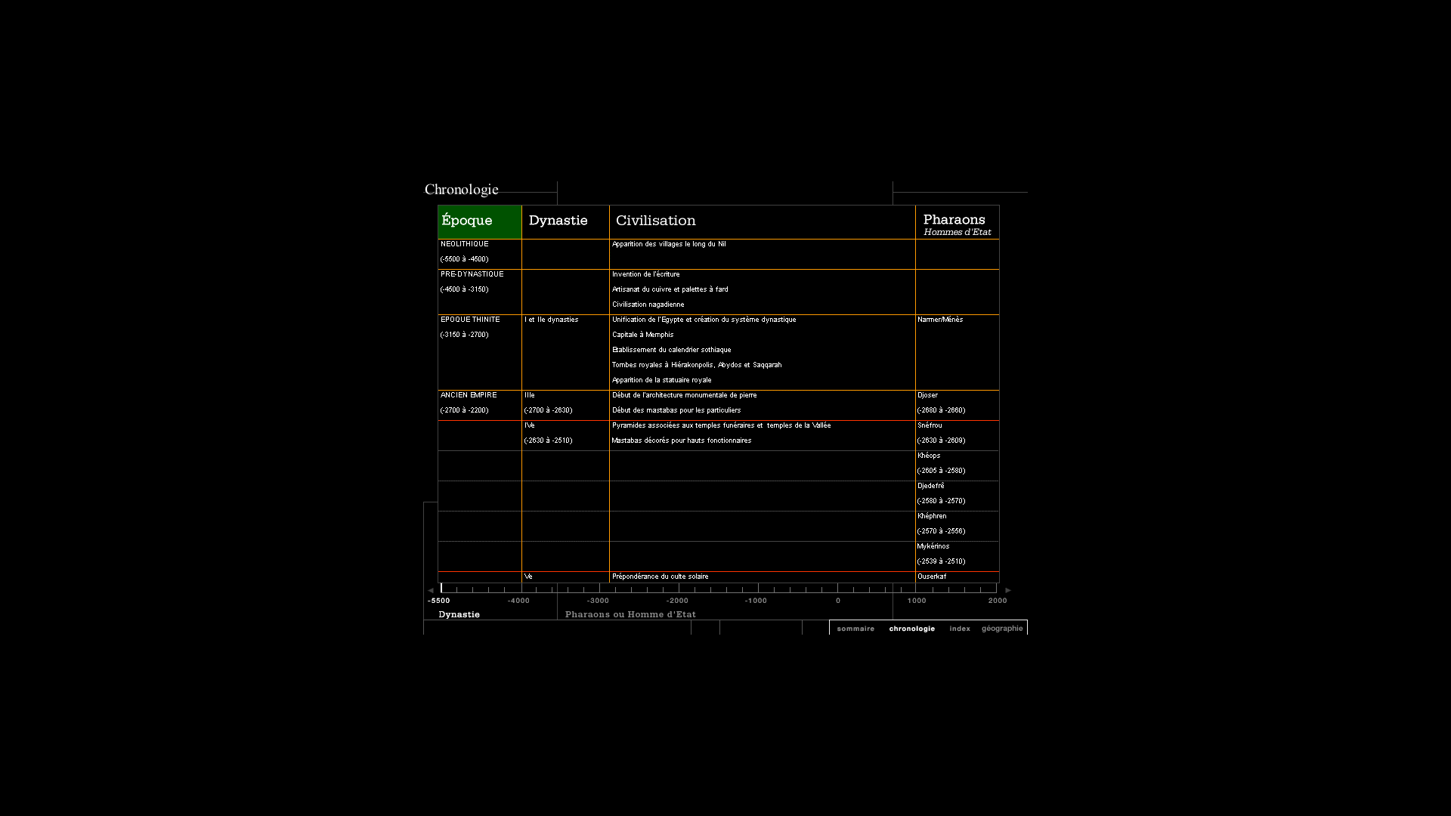1451x816 pixels.
Task: Select the Époque column header
Action: coord(480,222)
